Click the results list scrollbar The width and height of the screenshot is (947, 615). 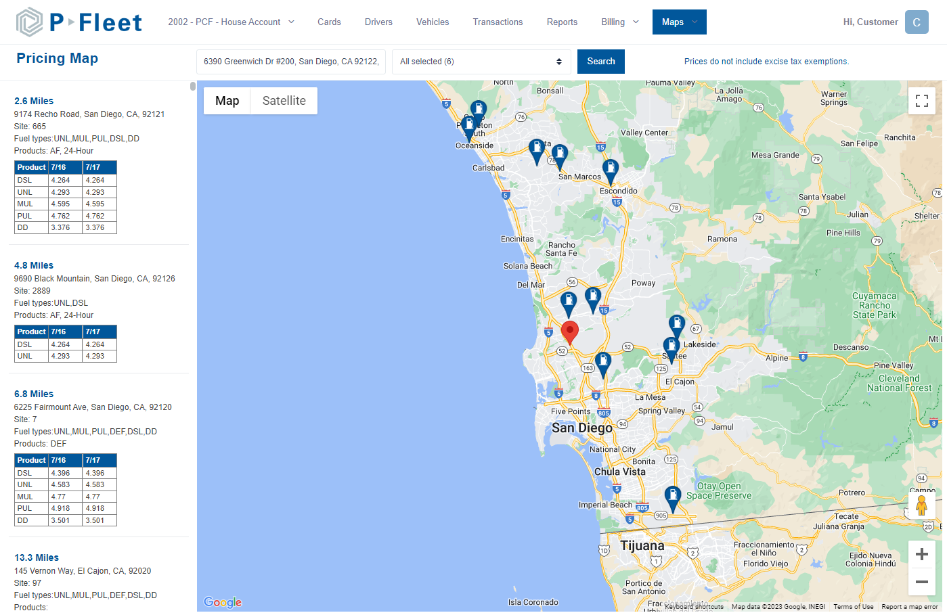192,88
